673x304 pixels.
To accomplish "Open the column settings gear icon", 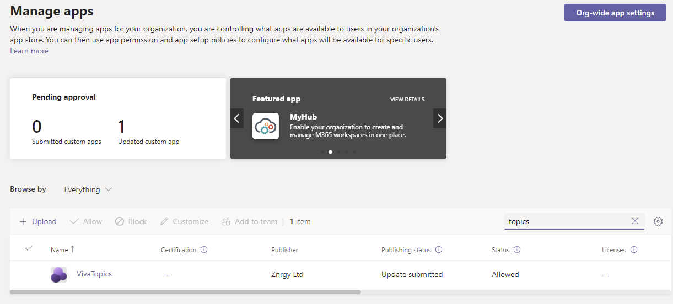I will point(658,221).
